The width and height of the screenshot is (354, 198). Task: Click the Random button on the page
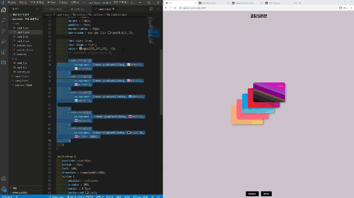pyautogui.click(x=252, y=194)
